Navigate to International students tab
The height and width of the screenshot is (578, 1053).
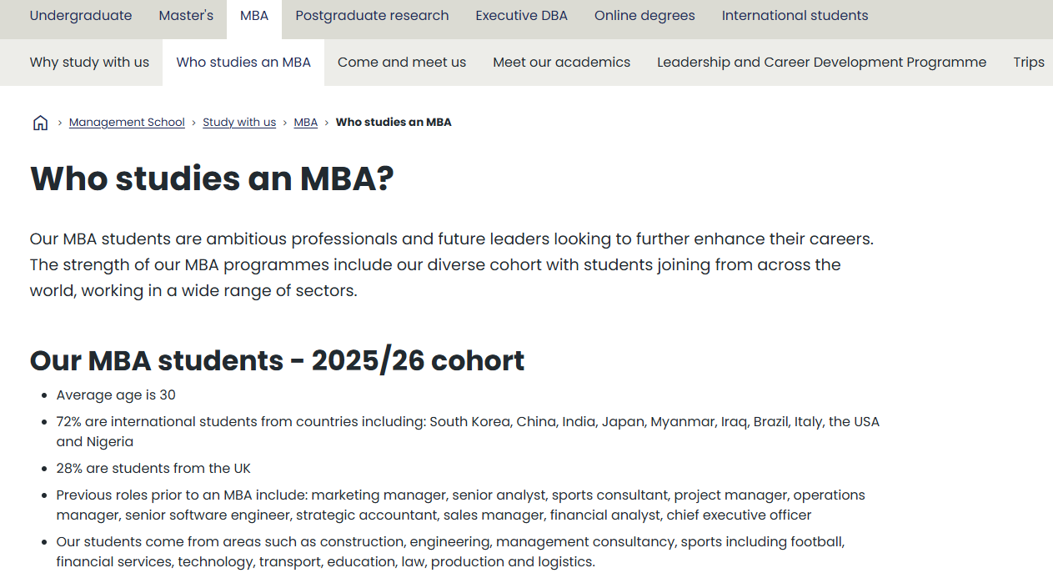coord(795,16)
